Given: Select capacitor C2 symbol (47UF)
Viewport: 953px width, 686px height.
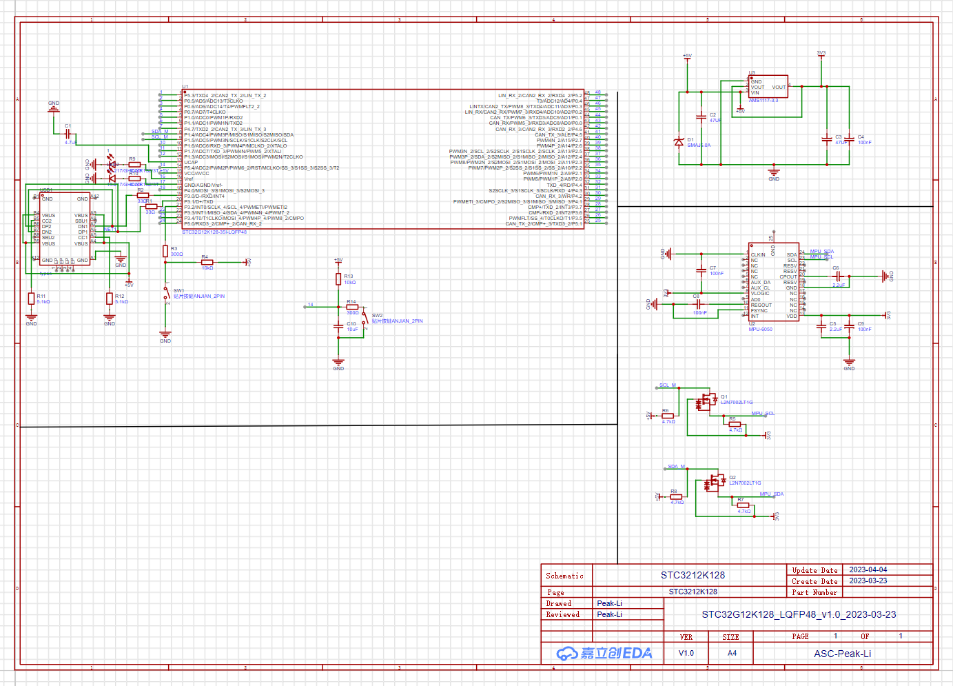Looking at the screenshot, I should pos(701,117).
